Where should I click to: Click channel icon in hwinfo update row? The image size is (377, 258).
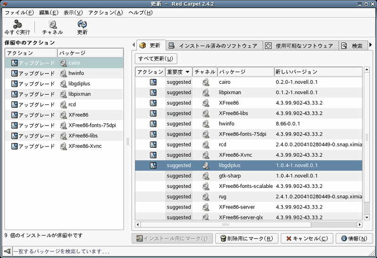[205, 124]
